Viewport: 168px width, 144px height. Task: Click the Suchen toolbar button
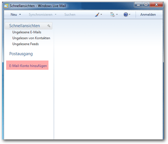[x=70, y=15]
